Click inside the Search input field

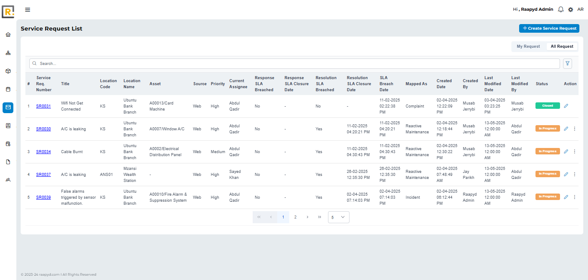point(172,63)
